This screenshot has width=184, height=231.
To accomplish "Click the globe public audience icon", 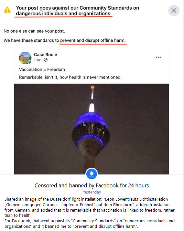I will click(x=46, y=60).
